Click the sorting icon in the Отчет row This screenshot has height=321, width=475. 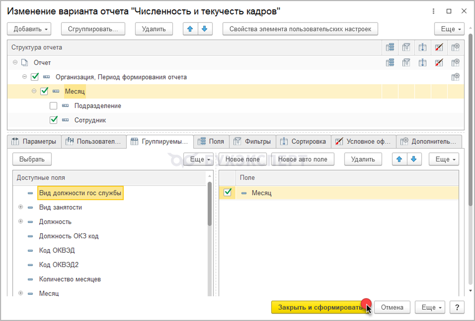[x=423, y=63]
